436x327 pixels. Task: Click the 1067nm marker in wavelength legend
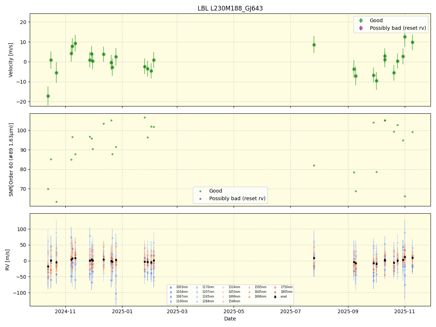171,297
